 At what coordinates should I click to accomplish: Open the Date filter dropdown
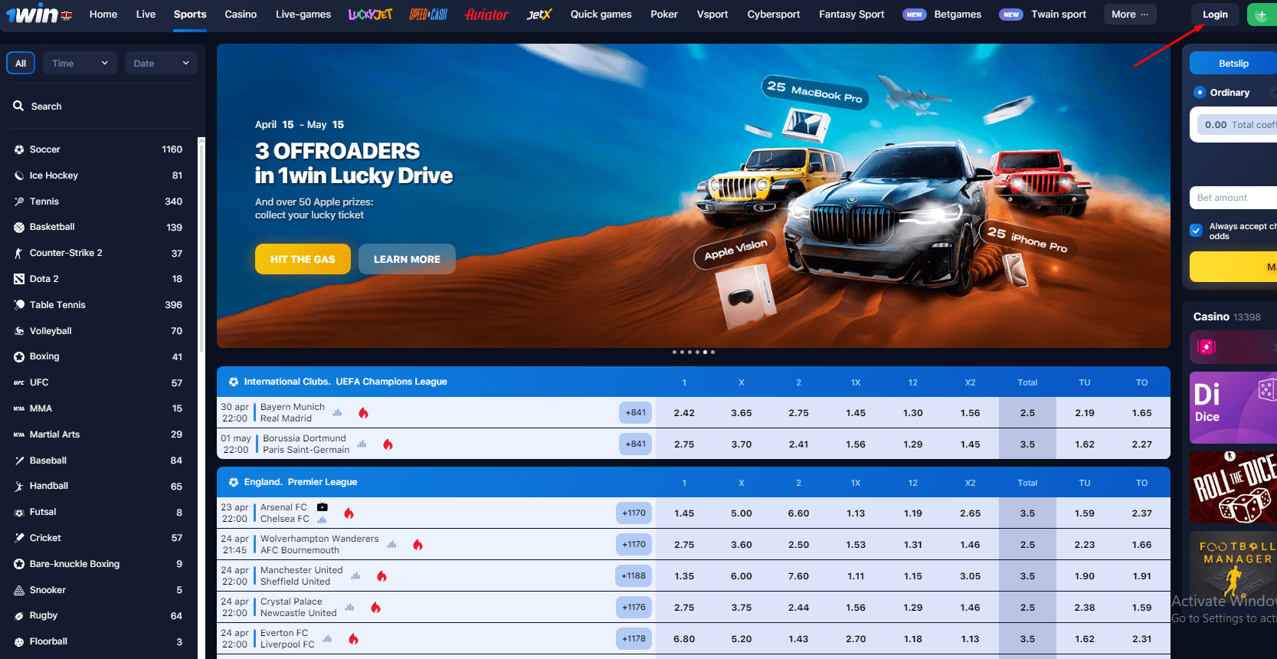click(x=161, y=64)
